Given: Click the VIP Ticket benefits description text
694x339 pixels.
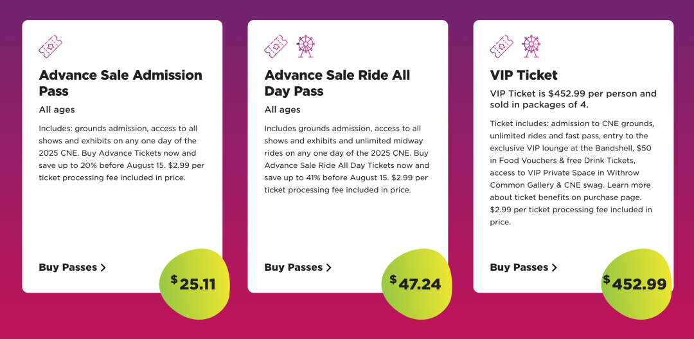Looking at the screenshot, I should click(x=571, y=172).
